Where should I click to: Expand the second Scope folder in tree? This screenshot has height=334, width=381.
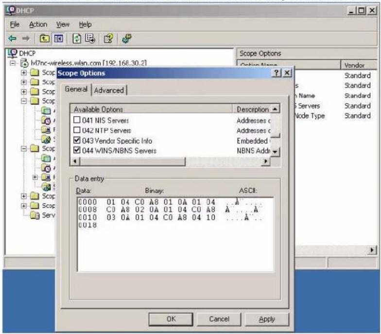24,82
